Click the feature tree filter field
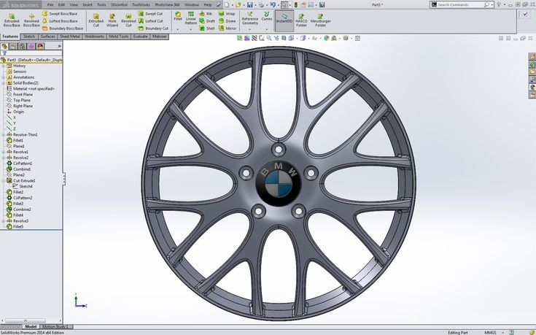The width and height of the screenshot is (536, 335). tap(31, 53)
